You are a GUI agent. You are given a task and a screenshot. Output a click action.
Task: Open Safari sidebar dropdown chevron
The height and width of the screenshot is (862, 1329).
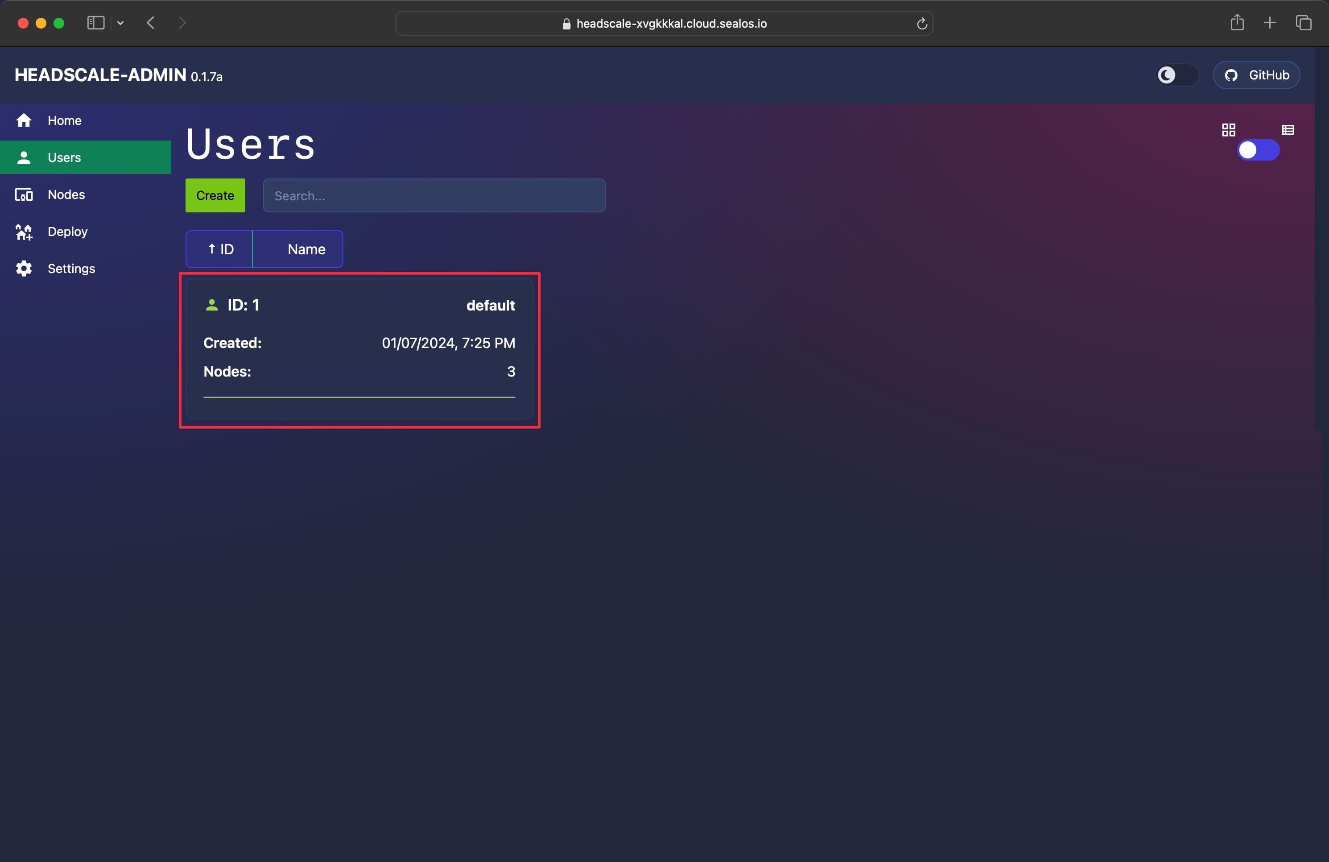click(x=120, y=23)
